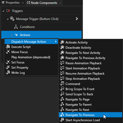Choose Write Log from the menu
The width and height of the screenshot is (123, 123).
point(31,73)
